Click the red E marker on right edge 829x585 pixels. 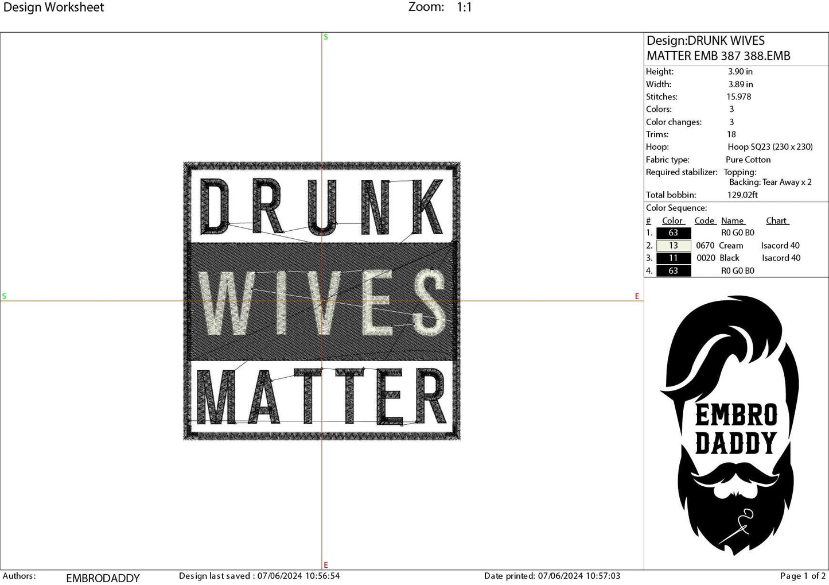click(637, 296)
